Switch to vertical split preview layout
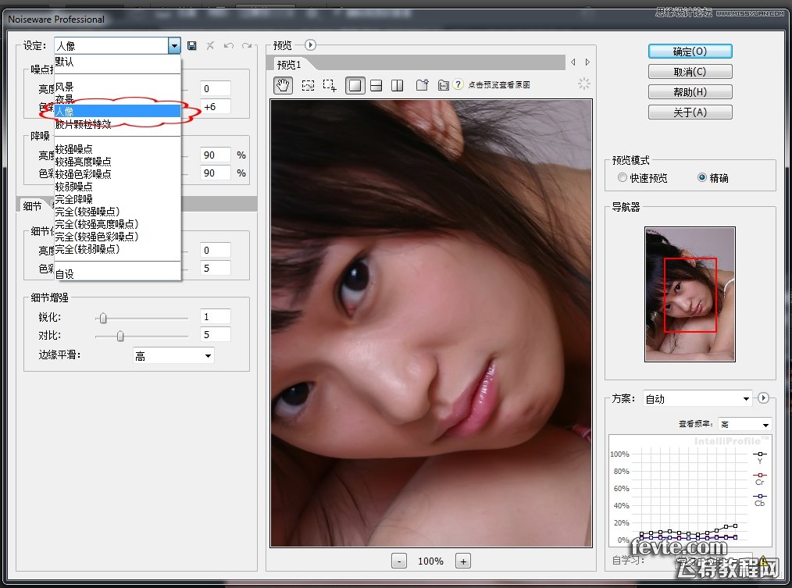792x588 pixels. click(398, 85)
